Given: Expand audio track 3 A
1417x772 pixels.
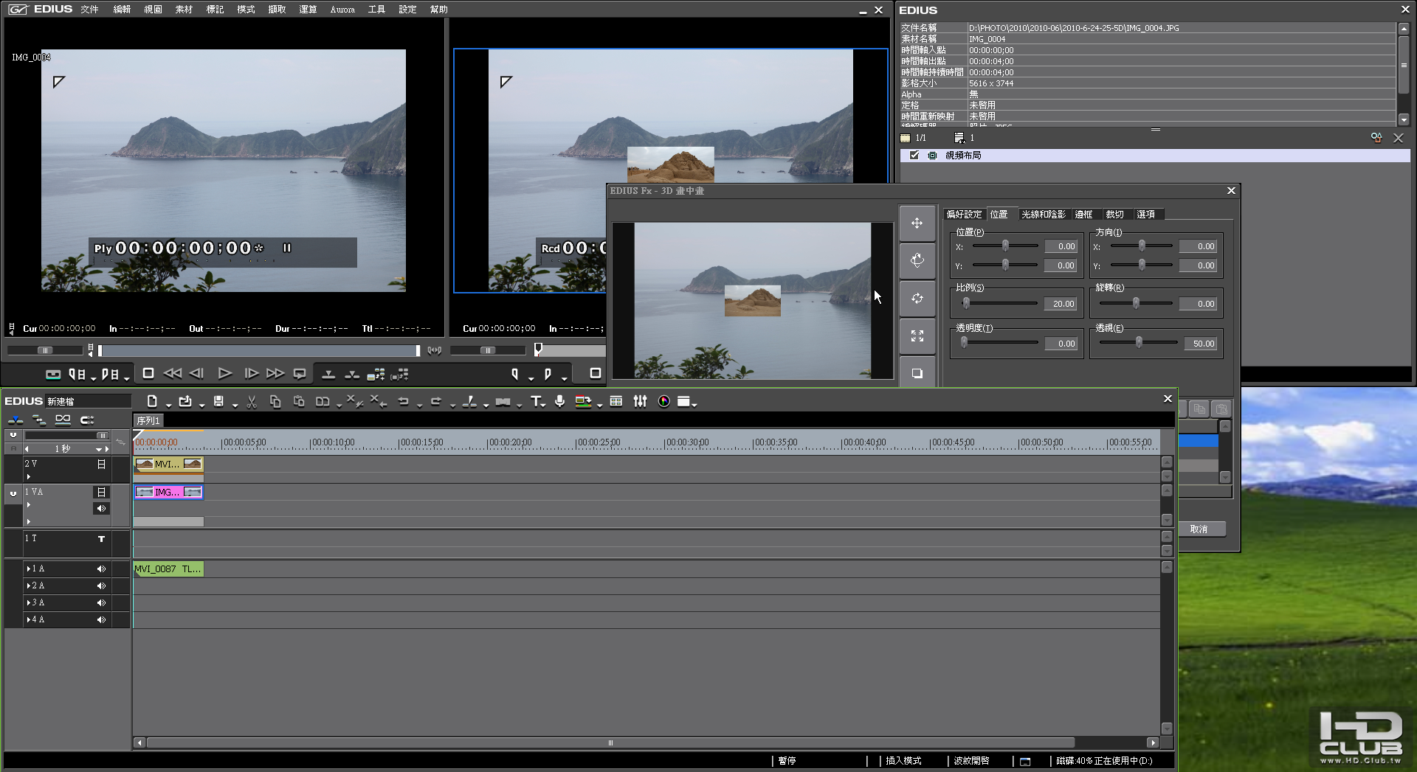Looking at the screenshot, I should [x=29, y=603].
